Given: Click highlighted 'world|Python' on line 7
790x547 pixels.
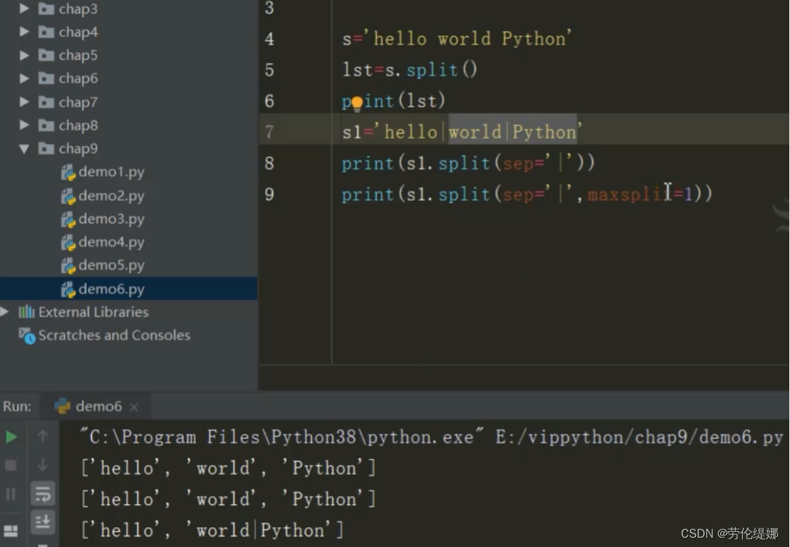Looking at the screenshot, I should (x=513, y=132).
